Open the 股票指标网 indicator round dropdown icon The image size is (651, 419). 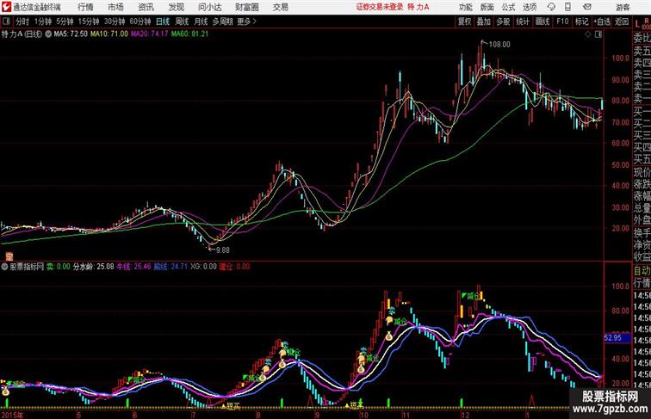pos(4,267)
